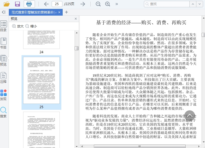Open the 发现 discover panel
The image size is (205, 148).
pyautogui.click(x=3, y=95)
